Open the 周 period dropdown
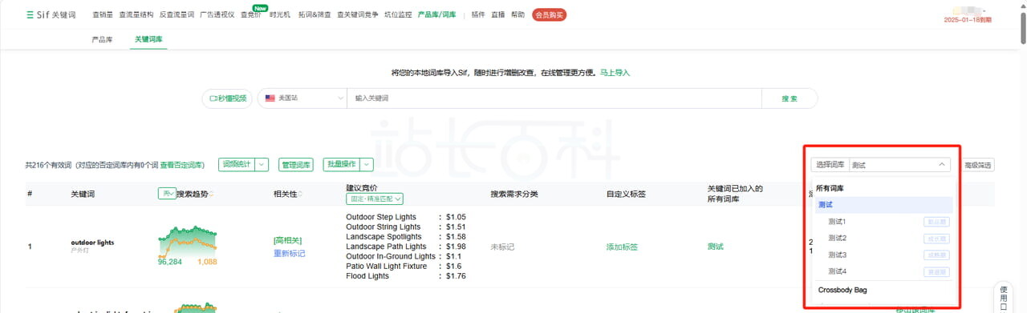Image resolution: width=1027 pixels, height=313 pixels. pos(168,193)
